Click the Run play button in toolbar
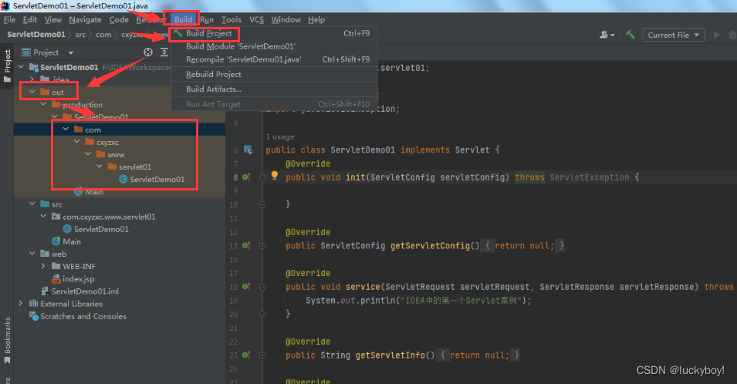The width and height of the screenshot is (737, 384). (716, 35)
